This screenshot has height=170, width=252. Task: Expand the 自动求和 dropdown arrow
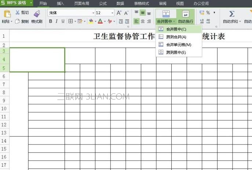[240, 21]
